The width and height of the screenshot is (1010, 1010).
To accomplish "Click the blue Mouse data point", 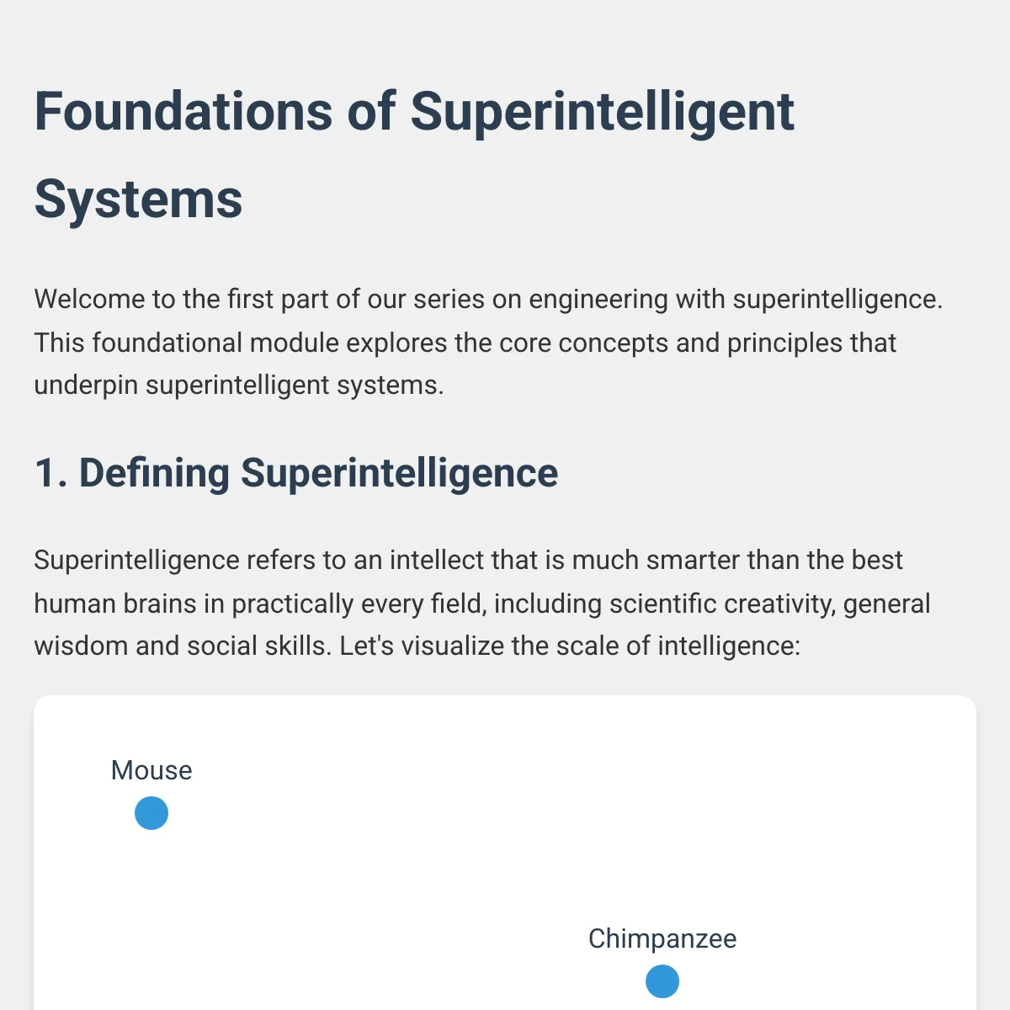I will (x=151, y=814).
